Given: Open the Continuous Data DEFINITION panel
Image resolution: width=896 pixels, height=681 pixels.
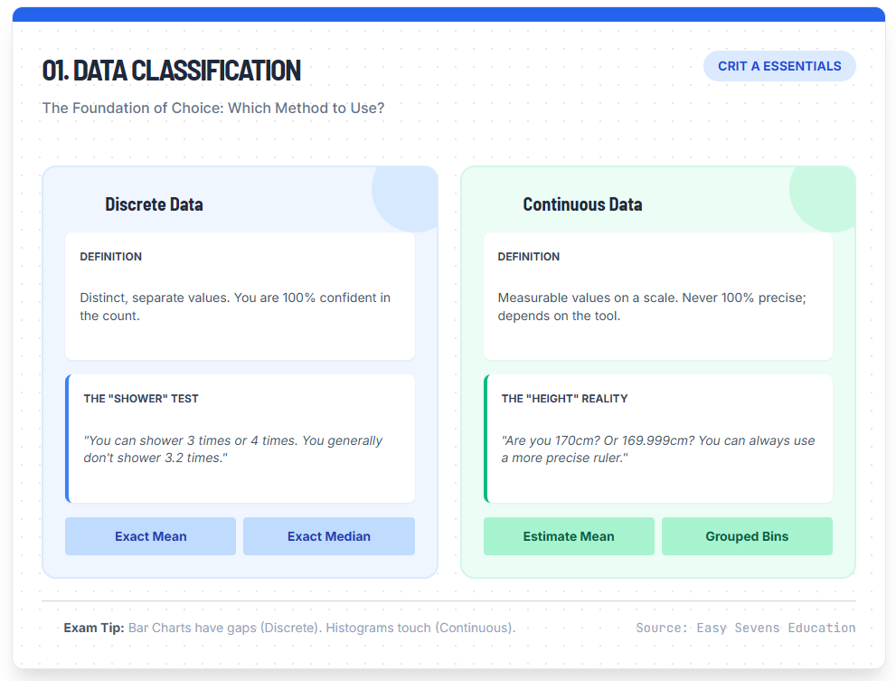Looking at the screenshot, I should click(658, 294).
